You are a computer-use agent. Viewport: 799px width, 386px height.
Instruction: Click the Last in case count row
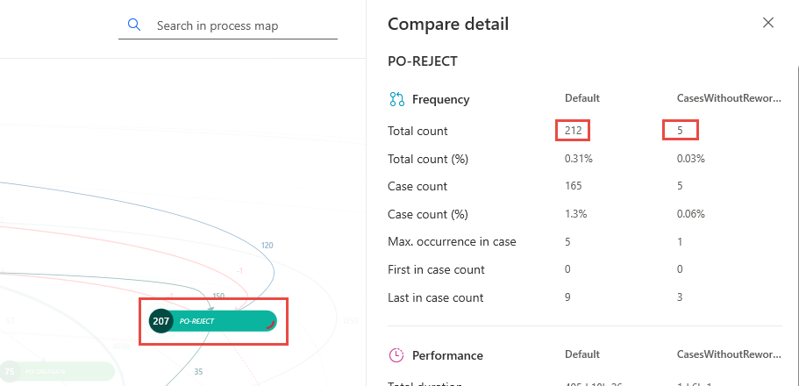(584, 297)
